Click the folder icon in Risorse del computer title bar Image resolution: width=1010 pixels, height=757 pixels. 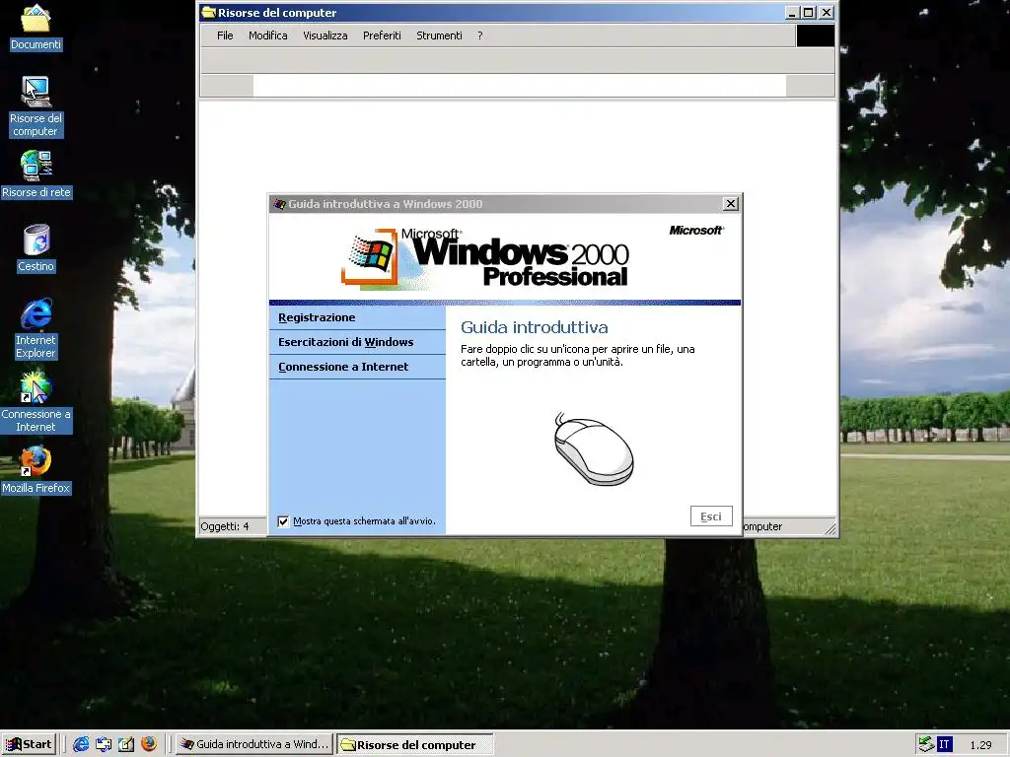[x=208, y=12]
